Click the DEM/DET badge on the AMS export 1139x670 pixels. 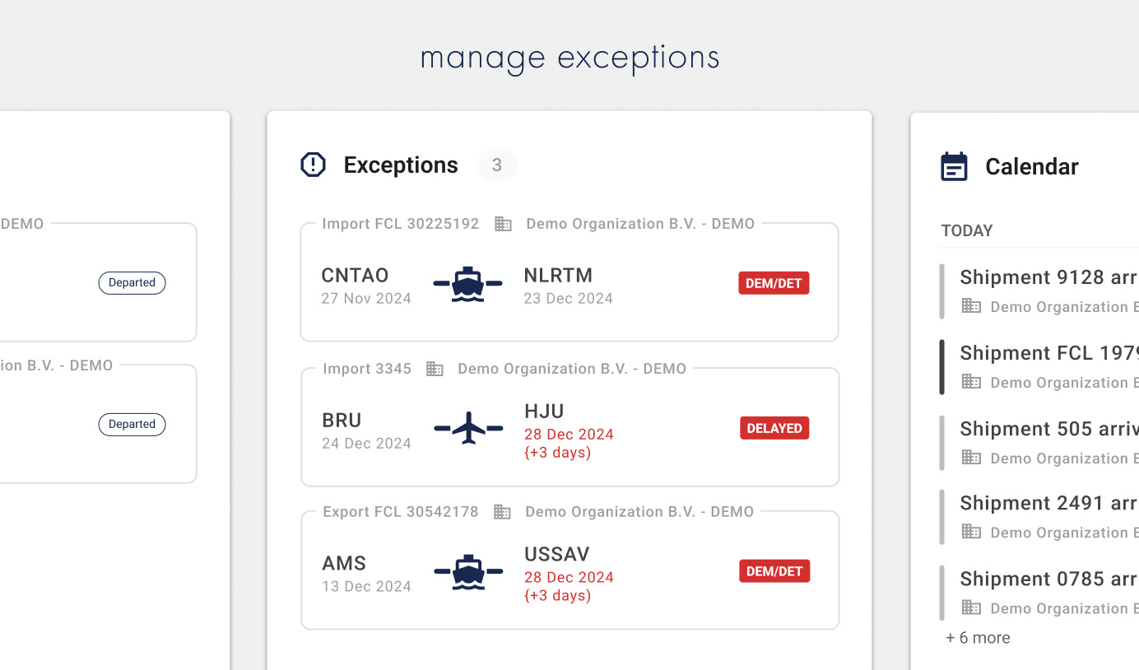(774, 570)
